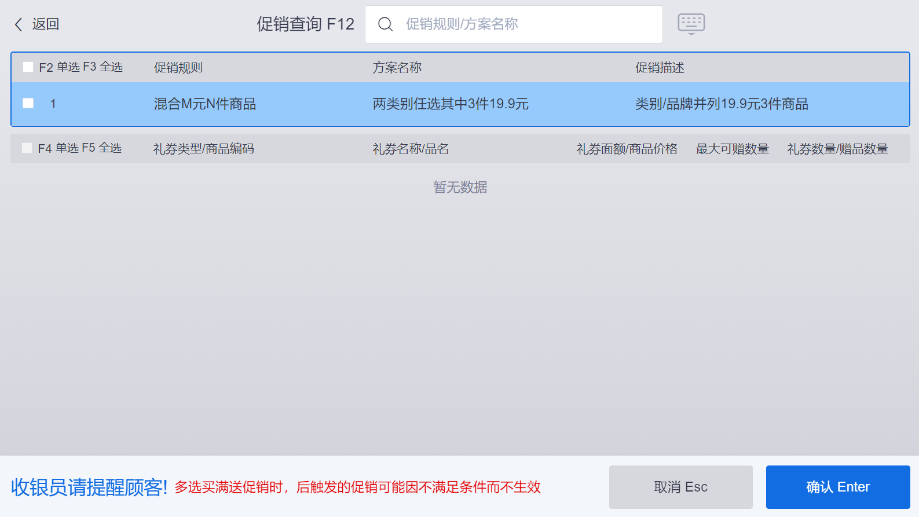Select the 混合M元N件商品 promotion rule cell
Screen dimensions: 919x517
[x=205, y=104]
